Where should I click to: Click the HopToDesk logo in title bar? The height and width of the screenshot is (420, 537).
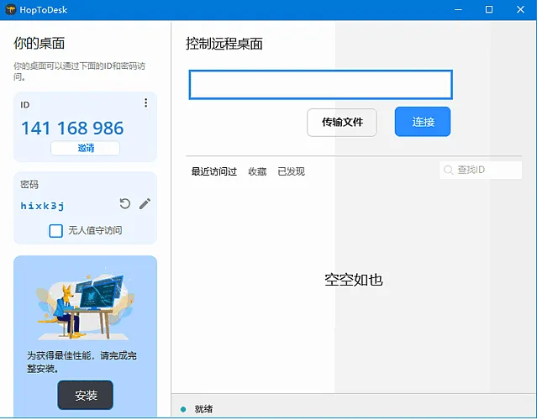[11, 9]
